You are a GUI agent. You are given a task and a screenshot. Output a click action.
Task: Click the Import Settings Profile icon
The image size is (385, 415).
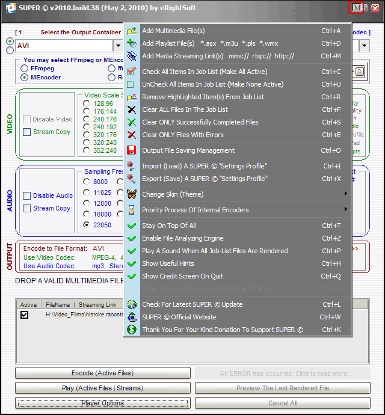[x=131, y=166]
